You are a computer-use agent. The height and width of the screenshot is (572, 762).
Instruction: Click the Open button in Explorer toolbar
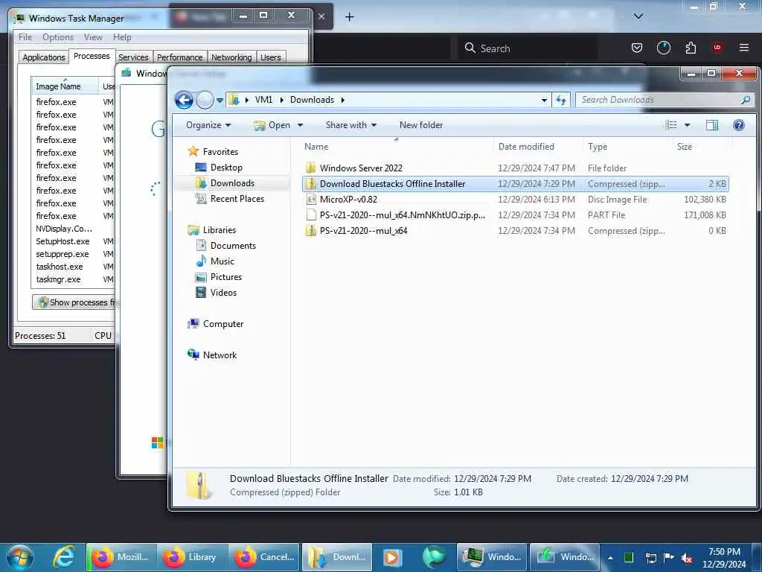(x=272, y=125)
